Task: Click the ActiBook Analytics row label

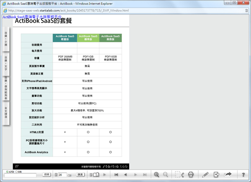Action: (x=36, y=152)
